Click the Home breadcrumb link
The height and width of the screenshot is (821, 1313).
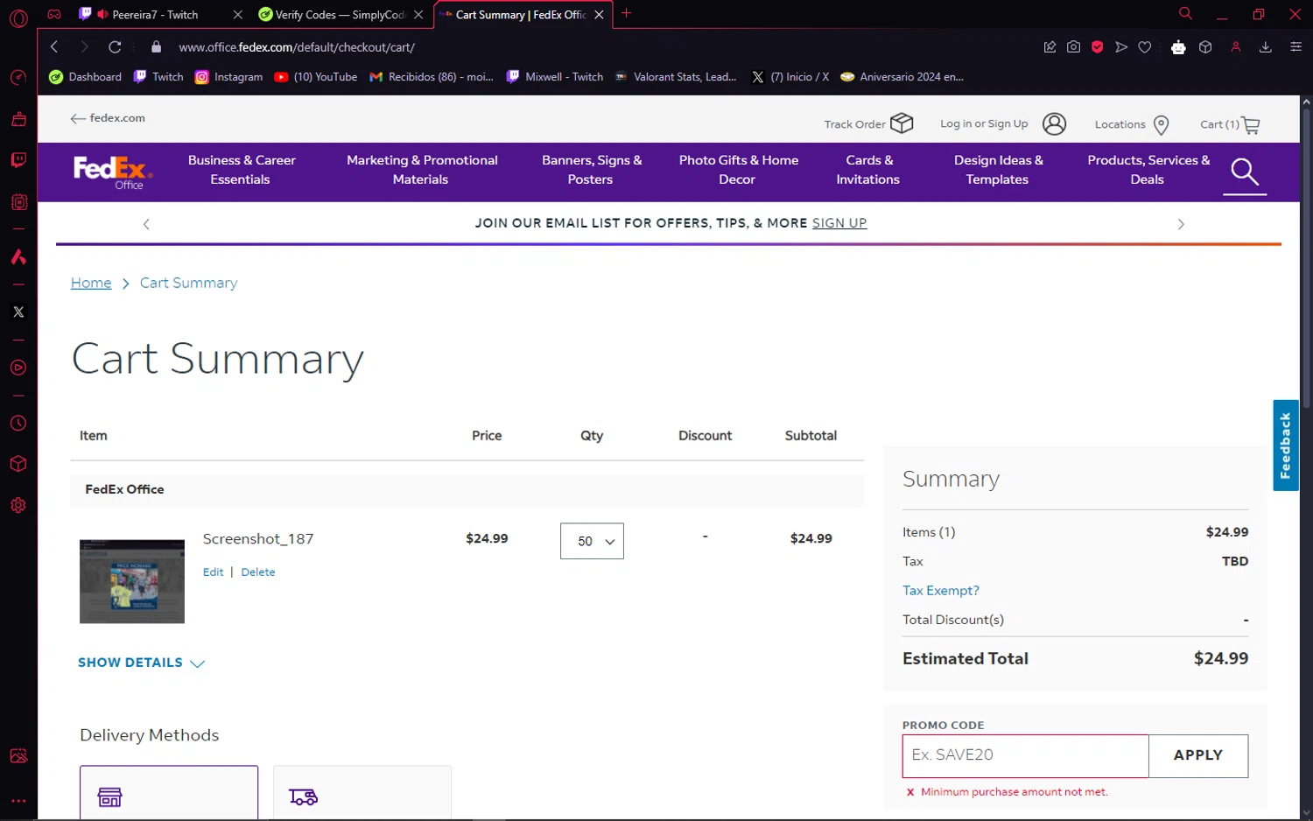coord(91,283)
